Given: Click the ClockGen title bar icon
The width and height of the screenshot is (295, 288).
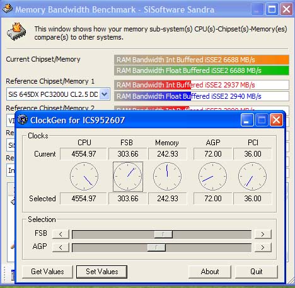Looking at the screenshot, I should [23, 120].
